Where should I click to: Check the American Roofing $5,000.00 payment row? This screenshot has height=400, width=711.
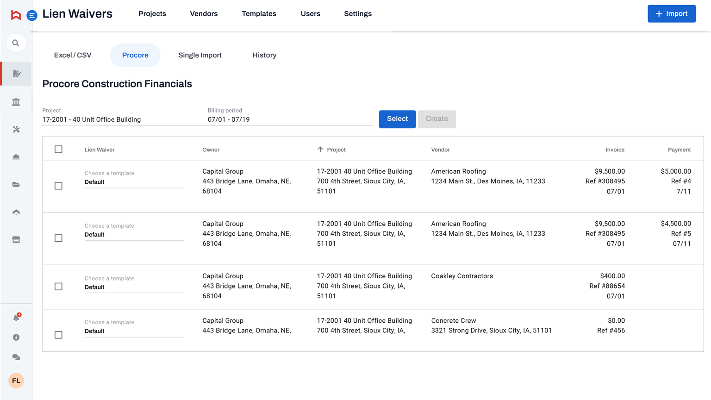(58, 186)
